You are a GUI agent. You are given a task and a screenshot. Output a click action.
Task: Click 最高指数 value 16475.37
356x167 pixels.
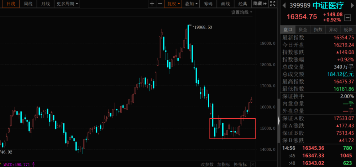pos(344,81)
